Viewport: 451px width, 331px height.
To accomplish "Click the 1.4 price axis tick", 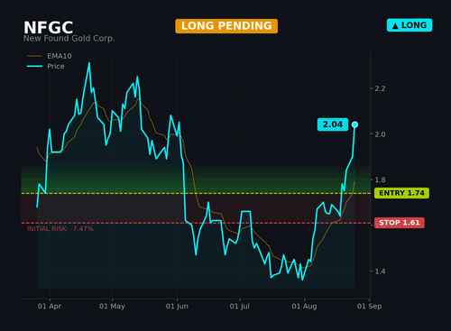I will (380, 271).
